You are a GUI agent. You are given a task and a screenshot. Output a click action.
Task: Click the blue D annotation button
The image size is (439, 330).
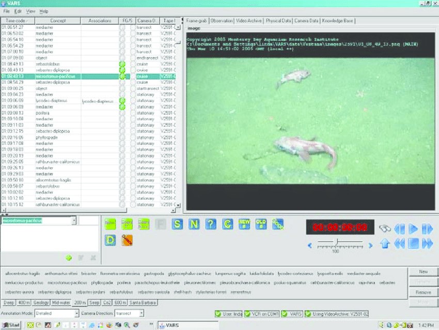(x=110, y=241)
